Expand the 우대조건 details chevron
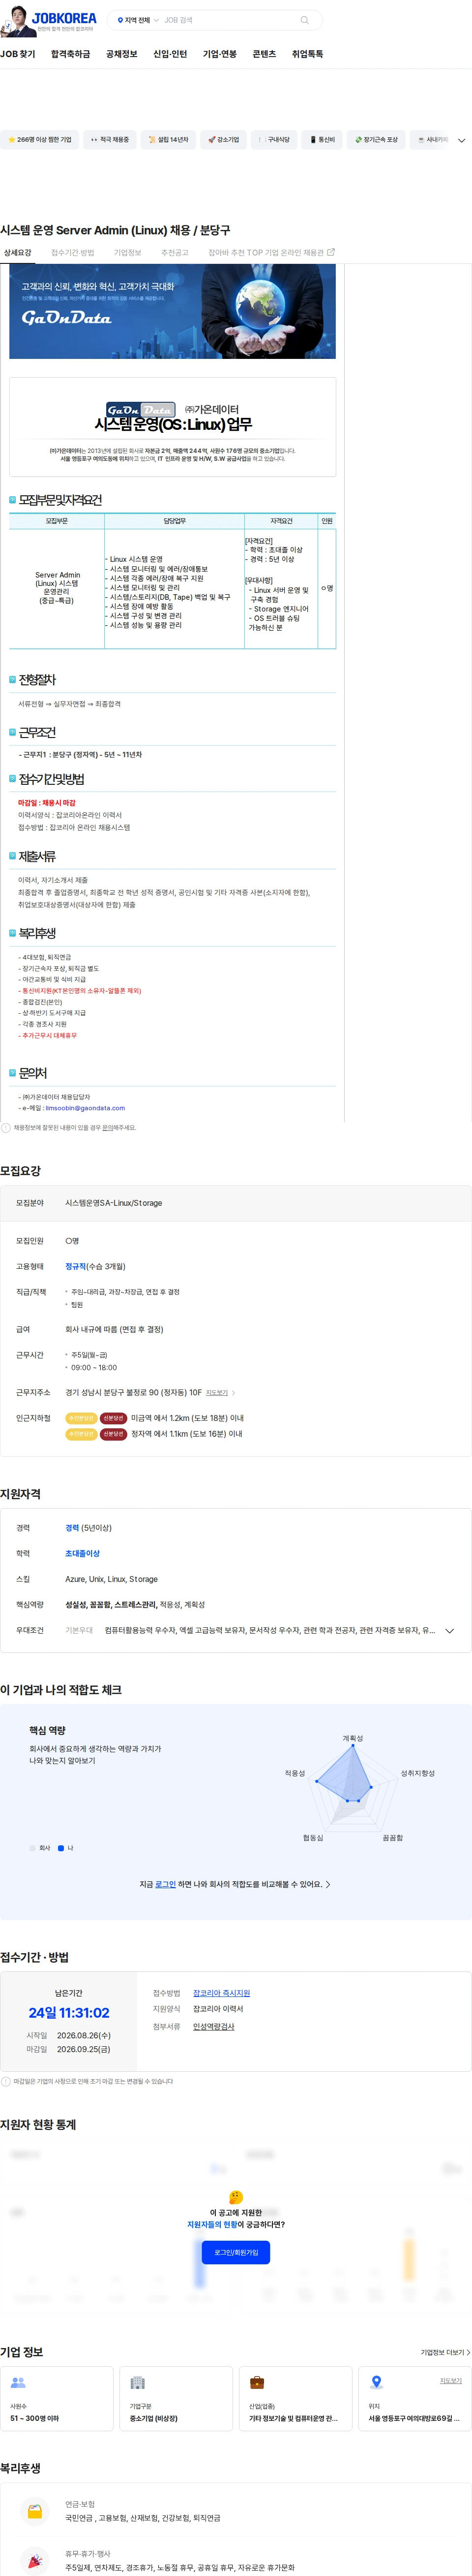The width and height of the screenshot is (472, 2576). click(x=449, y=1631)
